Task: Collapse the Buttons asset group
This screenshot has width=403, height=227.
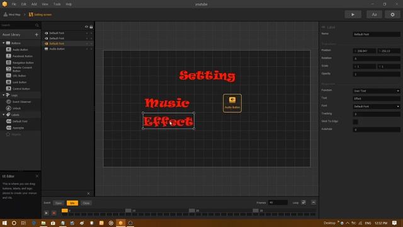Action: click(4, 43)
